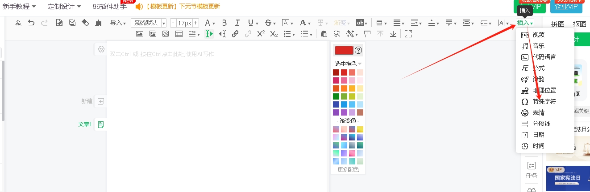The height and width of the screenshot is (192, 590).
Task: Expand the 导入 import dropdown
Action: click(118, 23)
